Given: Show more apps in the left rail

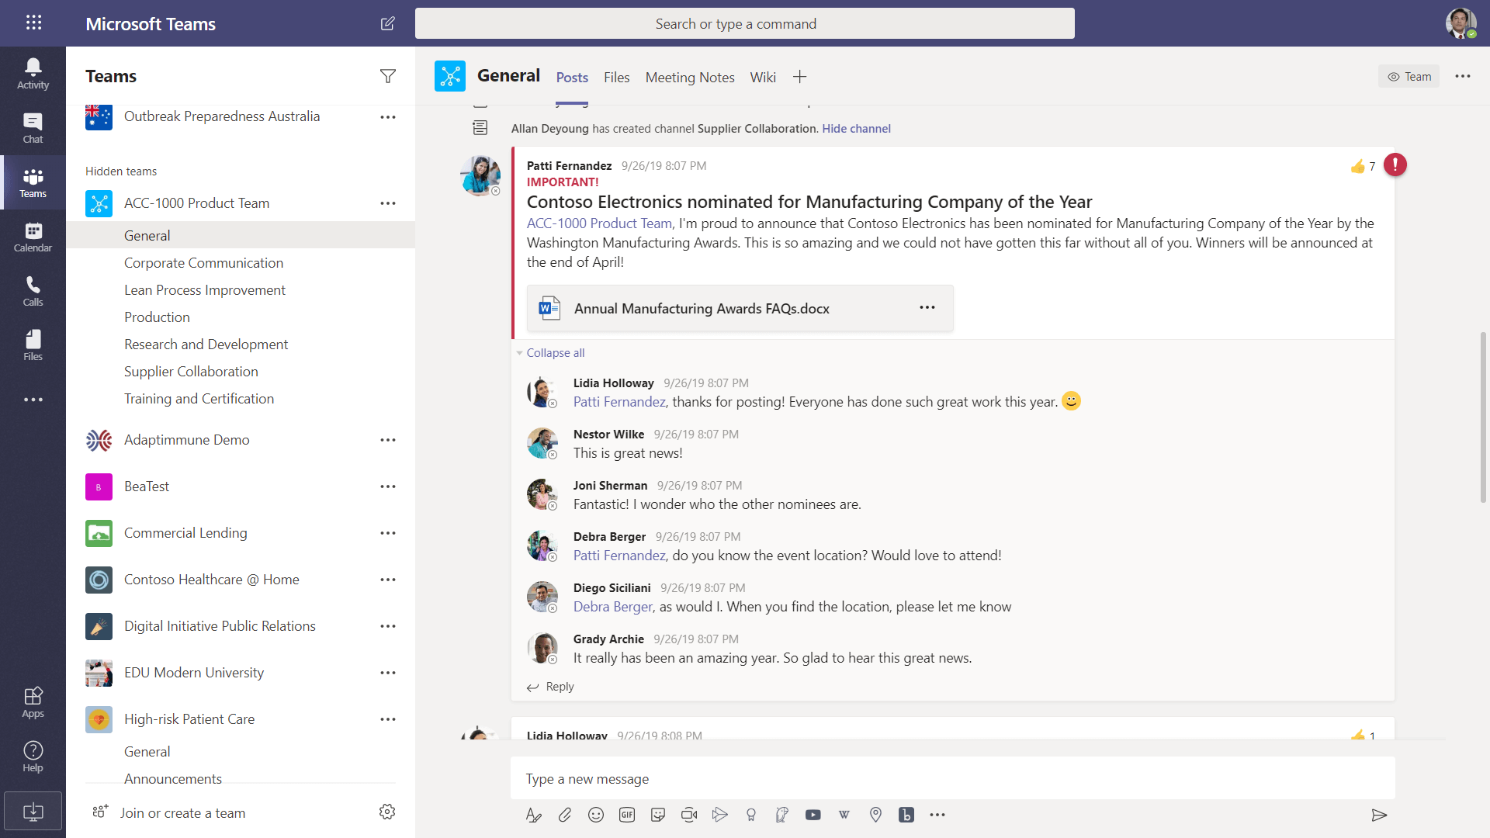Looking at the screenshot, I should [33, 400].
